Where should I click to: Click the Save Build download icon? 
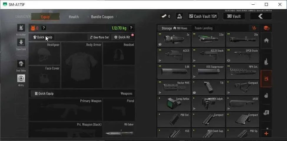point(21,42)
